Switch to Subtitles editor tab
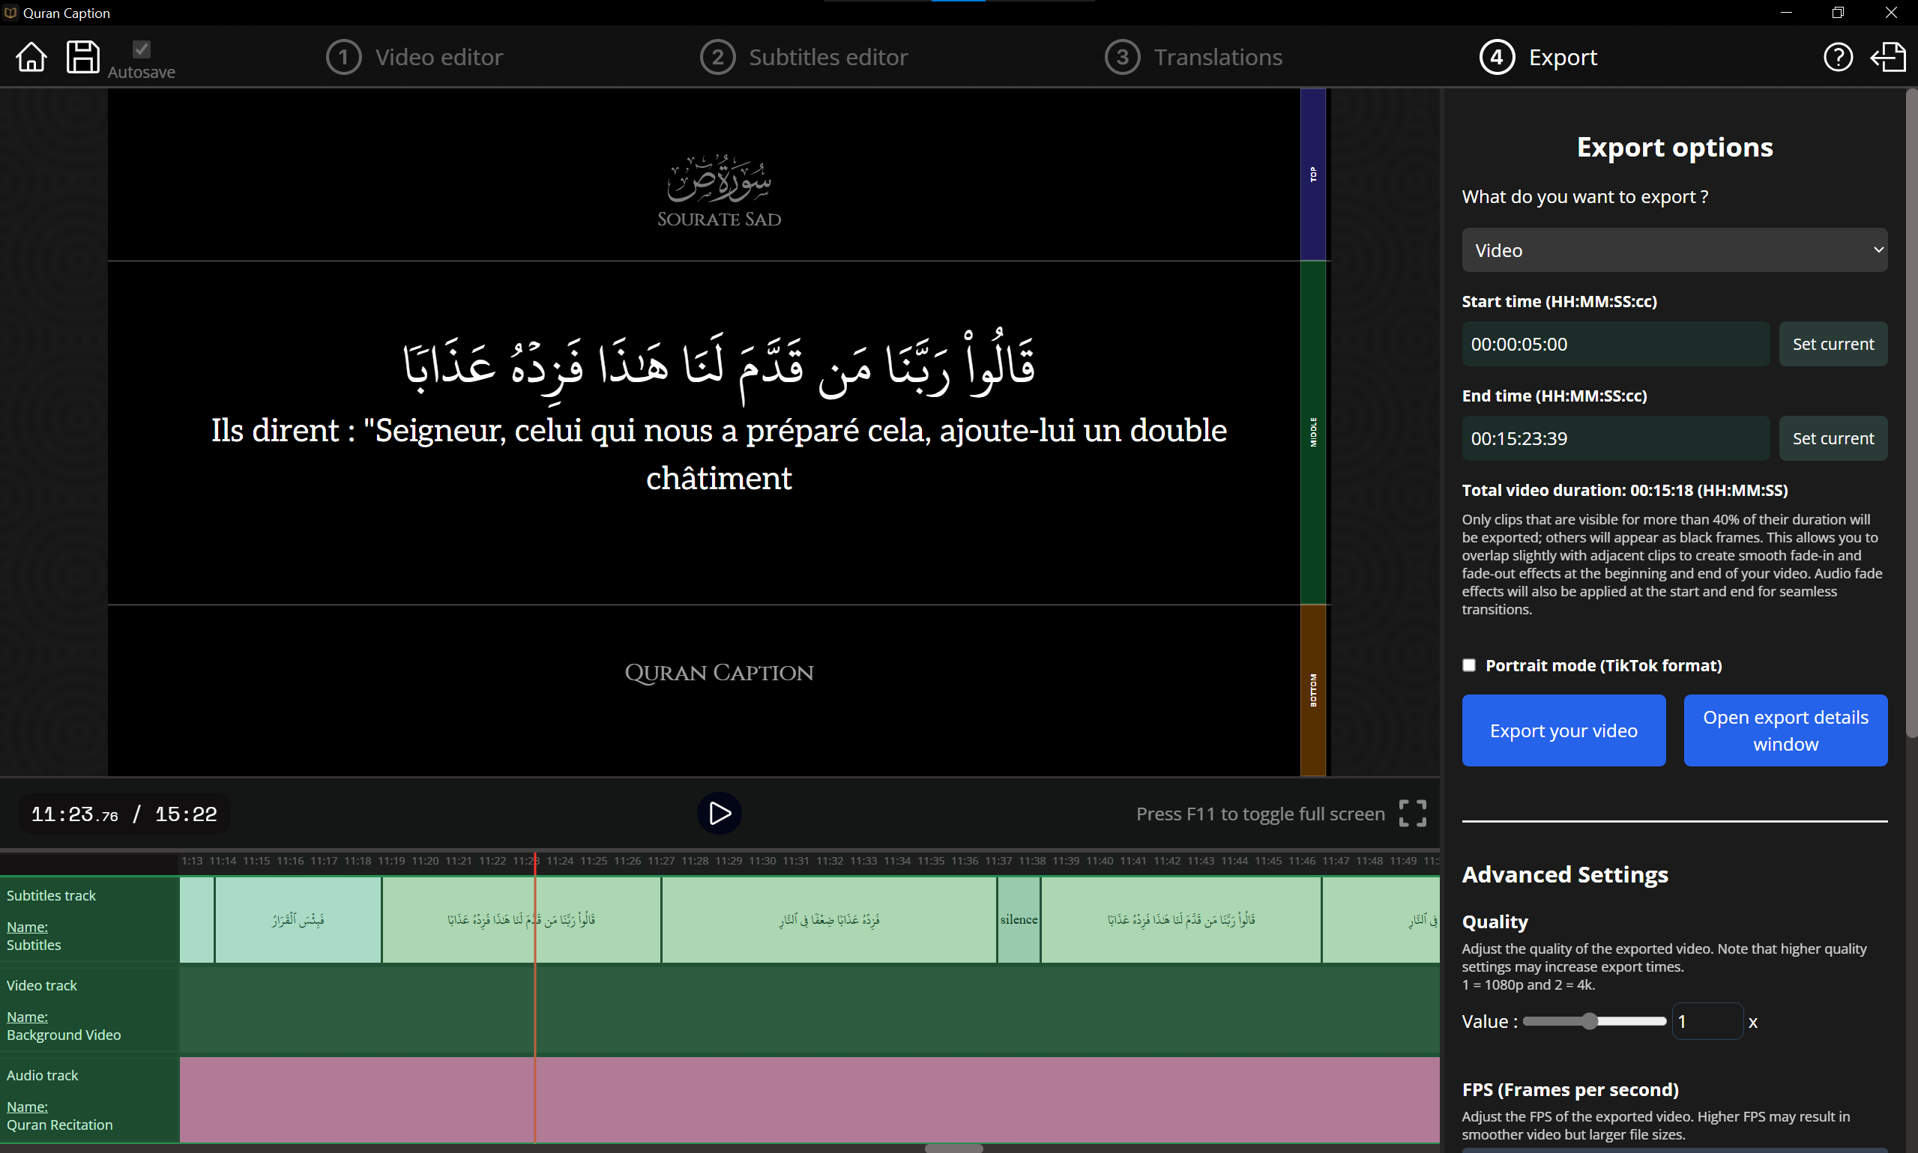 click(x=803, y=57)
